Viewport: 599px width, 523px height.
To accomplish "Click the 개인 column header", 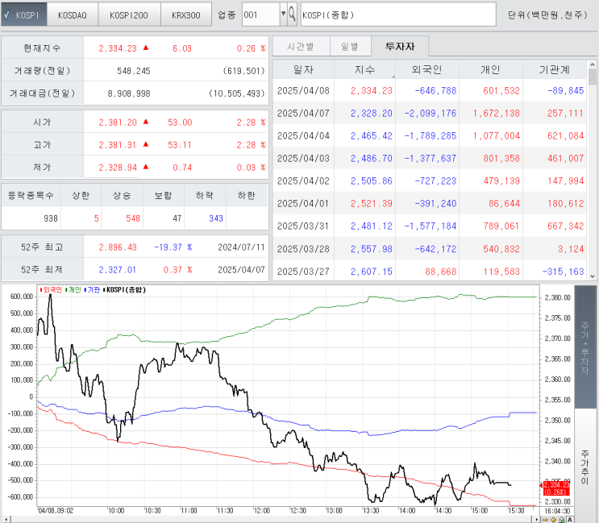I will click(x=490, y=69).
